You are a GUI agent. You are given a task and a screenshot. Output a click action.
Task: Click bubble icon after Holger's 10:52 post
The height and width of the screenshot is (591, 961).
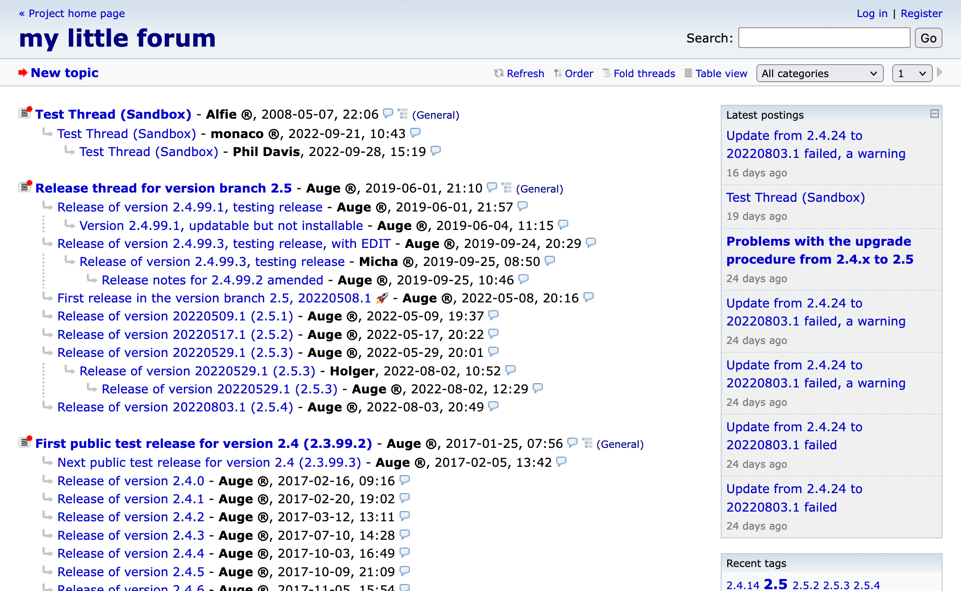(511, 370)
